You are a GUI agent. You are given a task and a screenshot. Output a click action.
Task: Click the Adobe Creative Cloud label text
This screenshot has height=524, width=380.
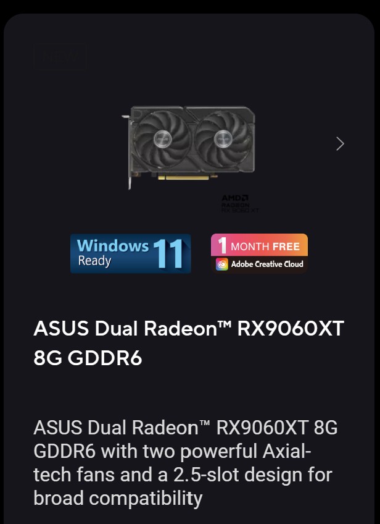(267, 264)
